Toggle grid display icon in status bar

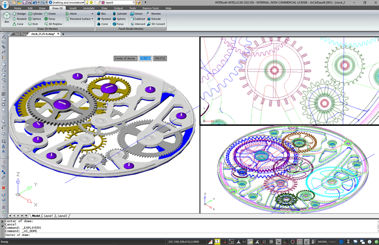(271, 242)
